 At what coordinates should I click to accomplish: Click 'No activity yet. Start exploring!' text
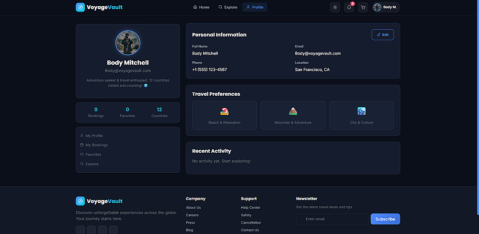(x=221, y=161)
